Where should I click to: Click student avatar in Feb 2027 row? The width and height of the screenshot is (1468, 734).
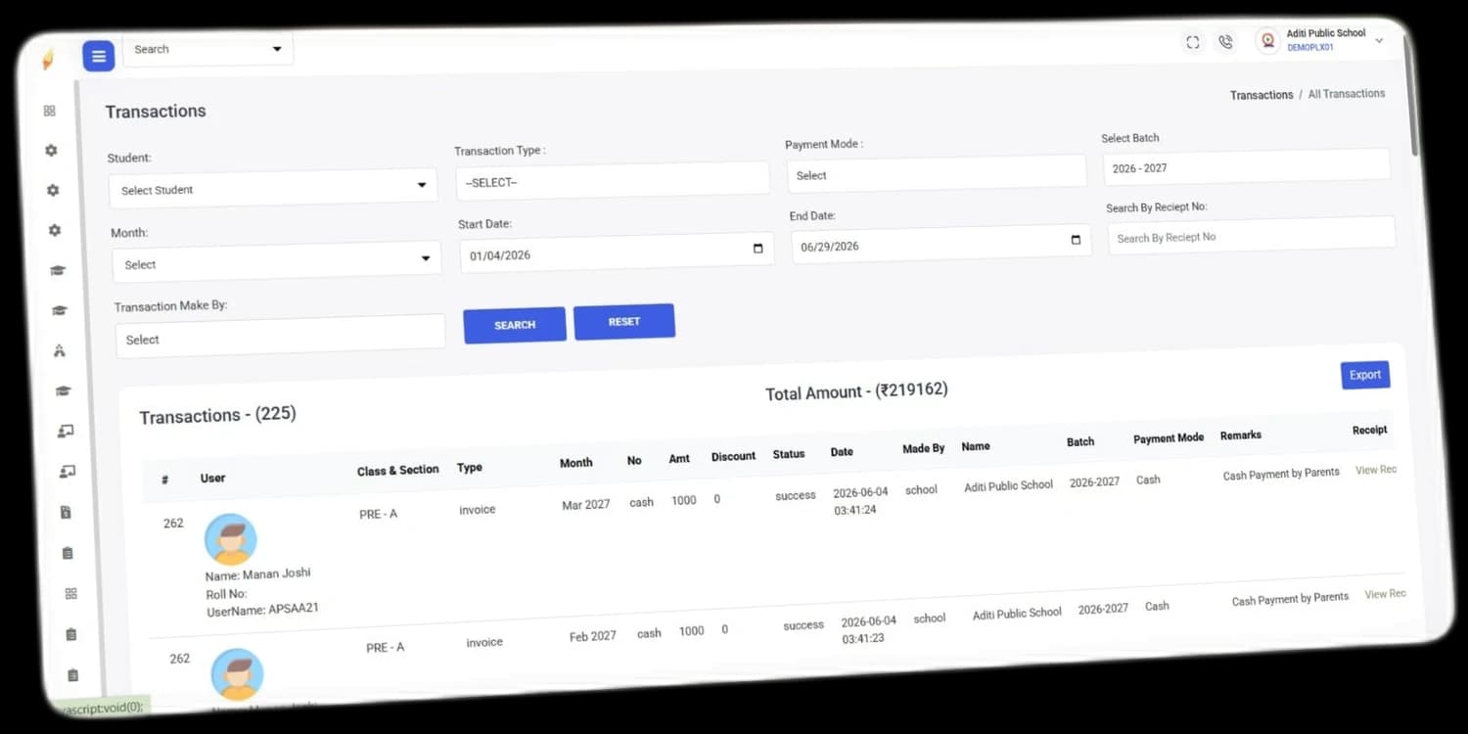coord(238,673)
